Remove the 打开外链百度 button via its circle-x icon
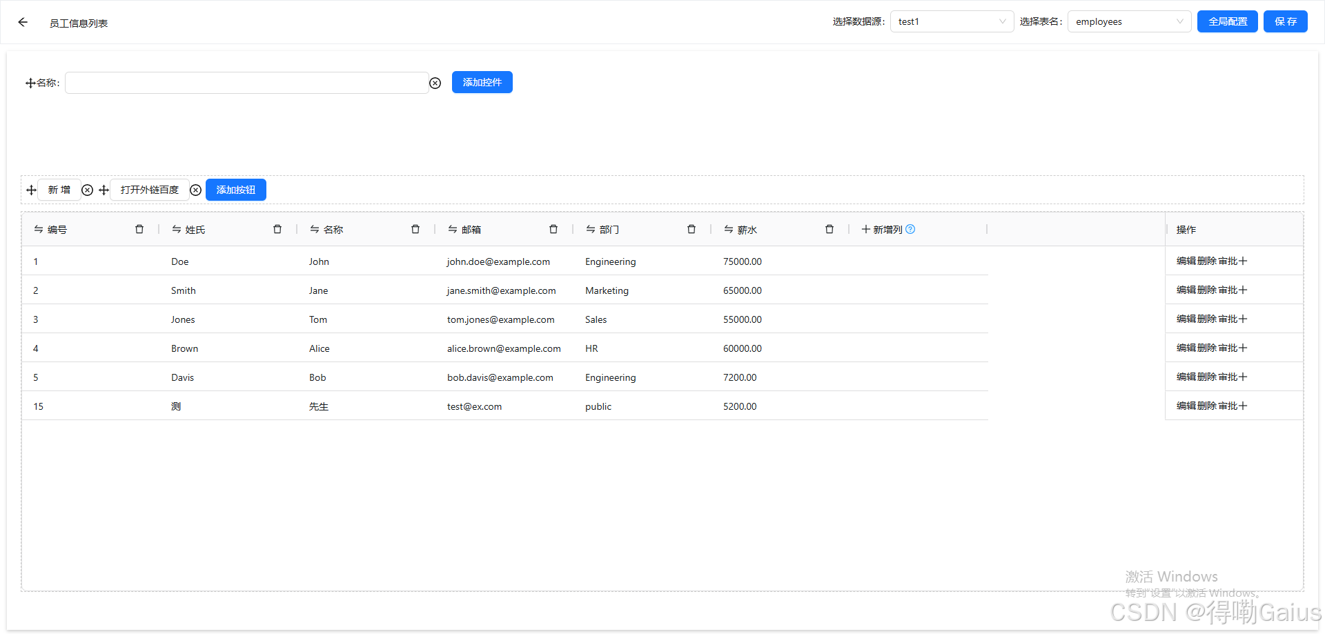Image resolution: width=1325 pixels, height=634 pixels. (195, 190)
